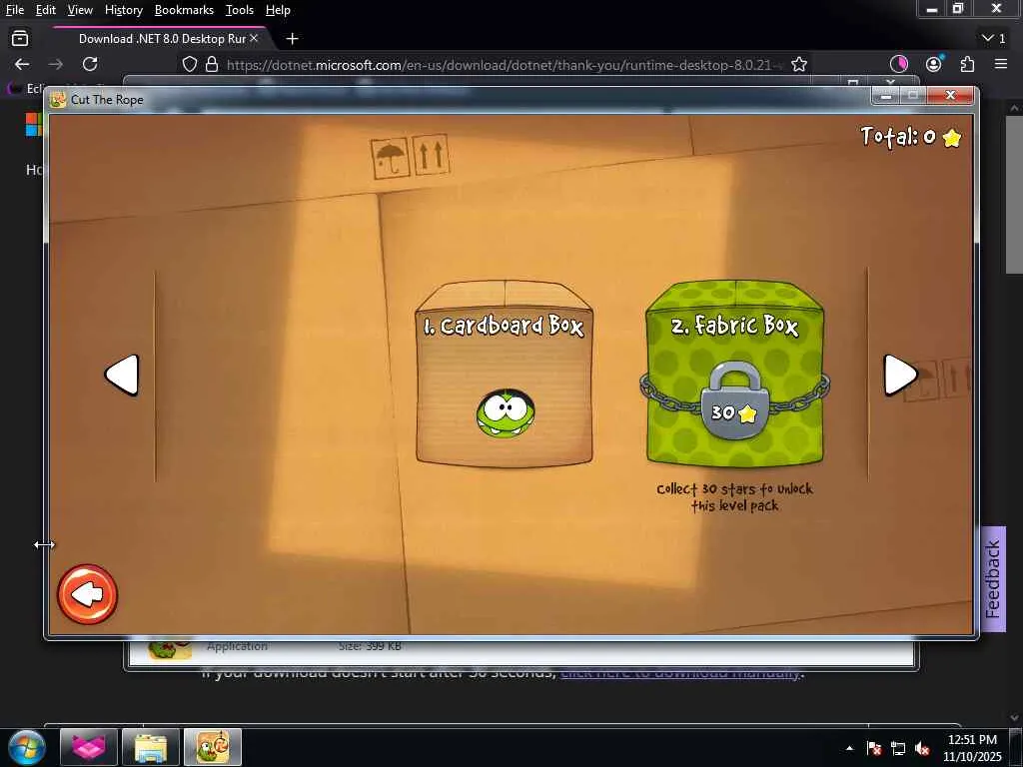
Task: Click the Microsoft logo on the page
Action: 33,124
